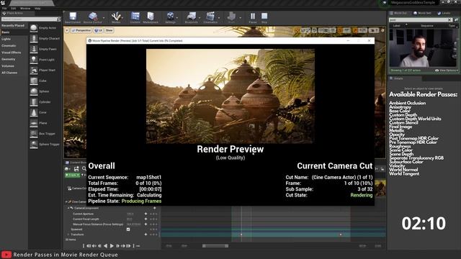The image size is (461, 259).
Task: Click the Stop toolbar icon
Action: tap(264, 16)
